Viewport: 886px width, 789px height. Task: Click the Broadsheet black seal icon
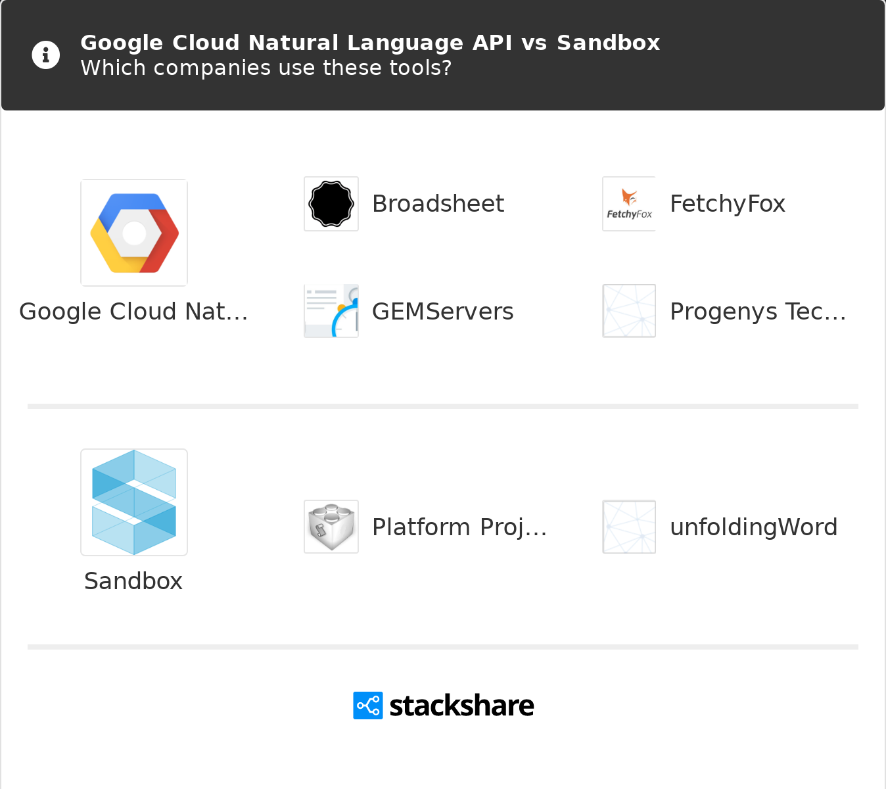(x=331, y=204)
